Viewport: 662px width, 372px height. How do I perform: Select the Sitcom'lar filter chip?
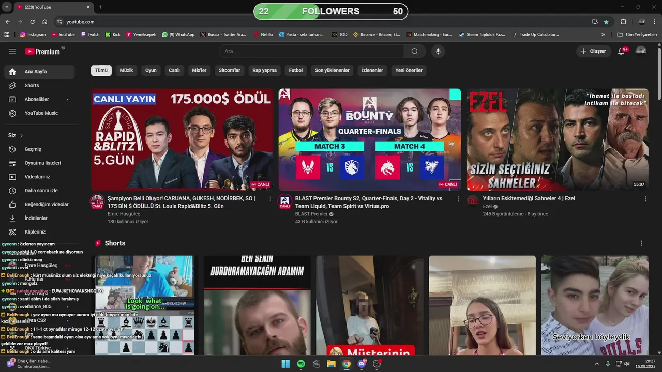230,70
